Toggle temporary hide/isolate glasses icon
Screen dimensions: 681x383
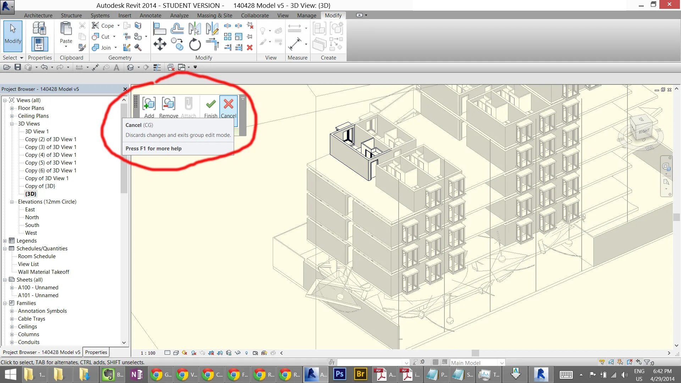237,353
